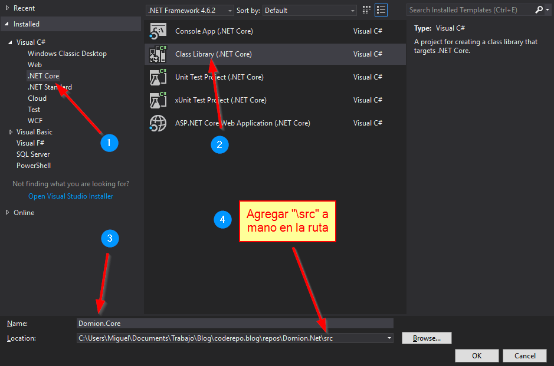Select Class Library (.NET Core) template name
The width and height of the screenshot is (554, 366).
(x=214, y=54)
